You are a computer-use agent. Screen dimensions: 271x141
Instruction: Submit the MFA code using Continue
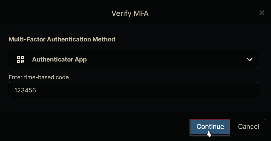210,127
